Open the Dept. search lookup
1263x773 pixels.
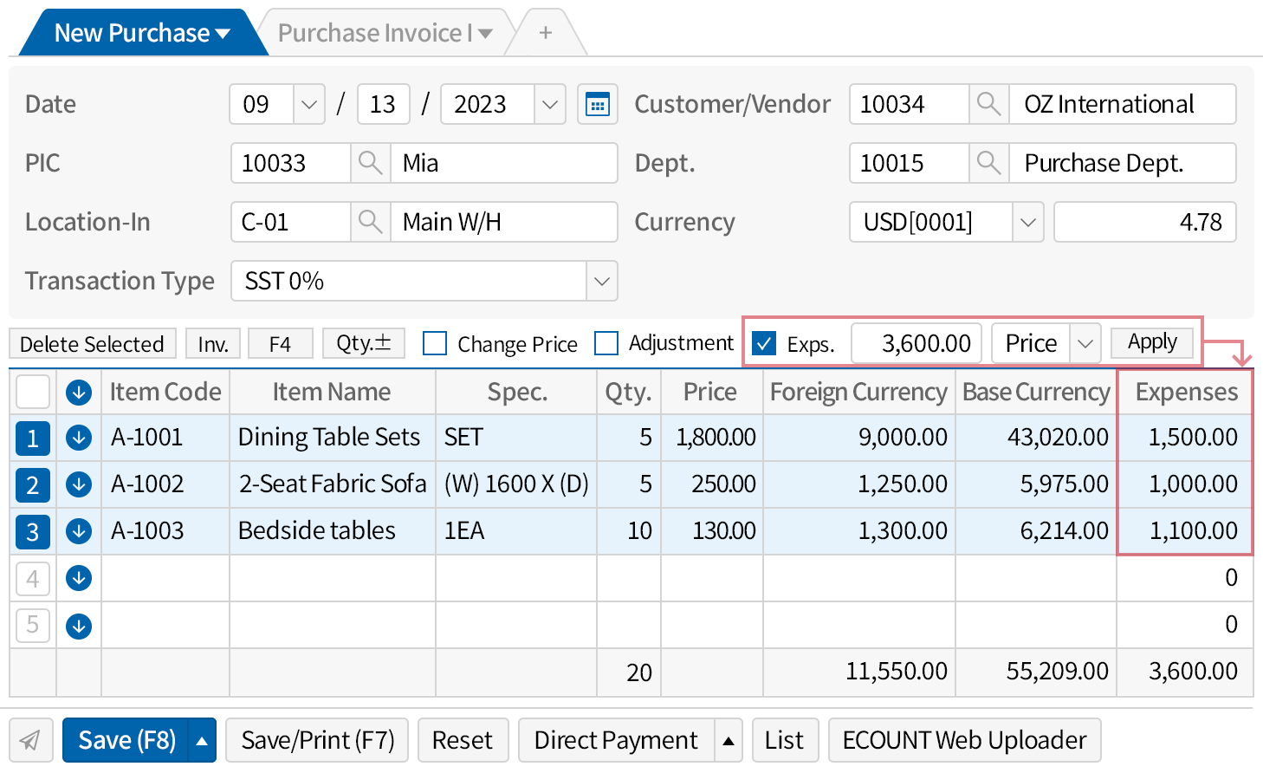click(988, 163)
